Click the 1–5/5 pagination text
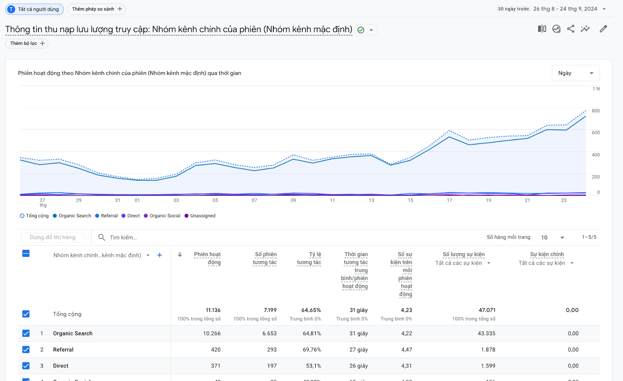The width and height of the screenshot is (623, 381). pos(589,237)
